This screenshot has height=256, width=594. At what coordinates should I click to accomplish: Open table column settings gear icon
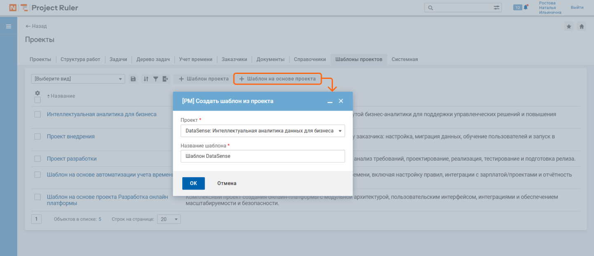click(37, 93)
